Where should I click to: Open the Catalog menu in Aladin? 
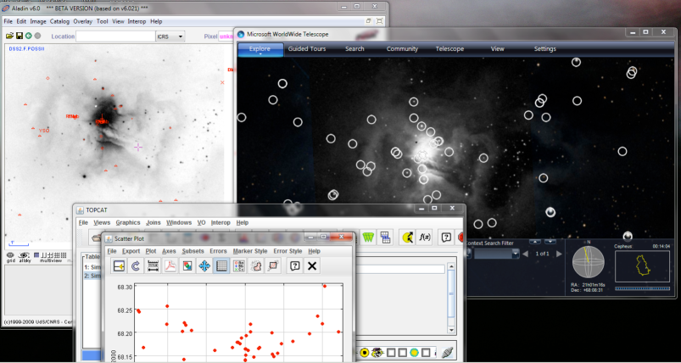[59, 20]
